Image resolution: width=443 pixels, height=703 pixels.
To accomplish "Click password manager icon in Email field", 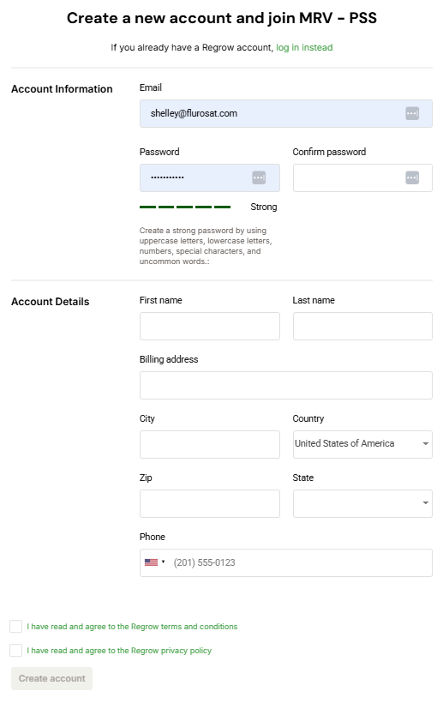I will pos(412,113).
